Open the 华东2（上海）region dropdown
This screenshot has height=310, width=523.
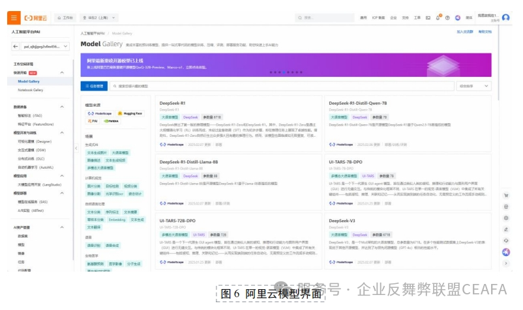99,18
